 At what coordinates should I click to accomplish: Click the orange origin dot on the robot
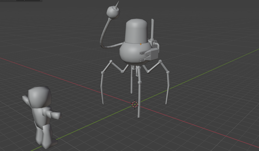click(141, 44)
